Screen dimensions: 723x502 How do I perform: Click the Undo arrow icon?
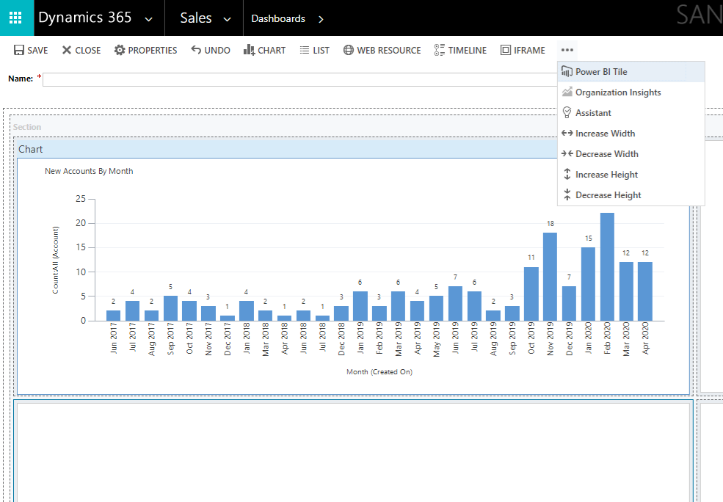(196, 50)
